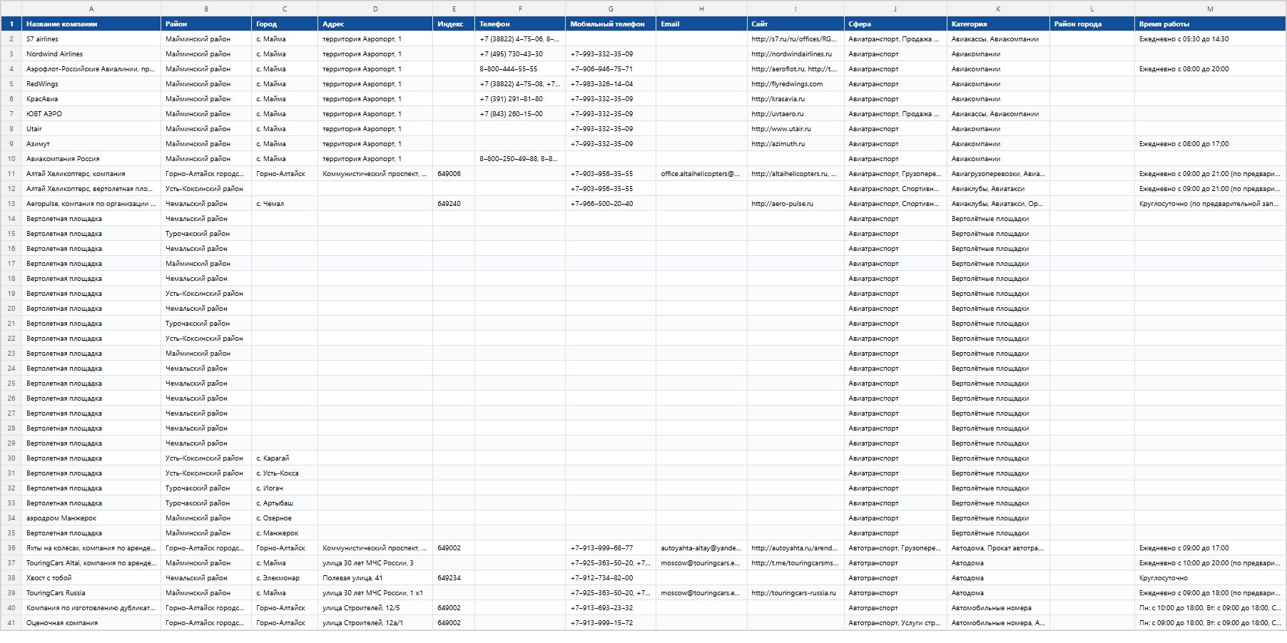This screenshot has width=1287, height=643.
Task: Select mobile cell '+7‒913‒693‒23‒32'
Action: point(611,608)
